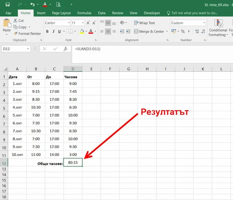Toggle Italic formatting
Image resolution: width=233 pixels, height=200 pixels.
53,31
